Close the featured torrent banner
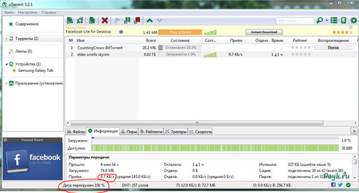The height and width of the screenshot is (193, 359). (351, 27)
